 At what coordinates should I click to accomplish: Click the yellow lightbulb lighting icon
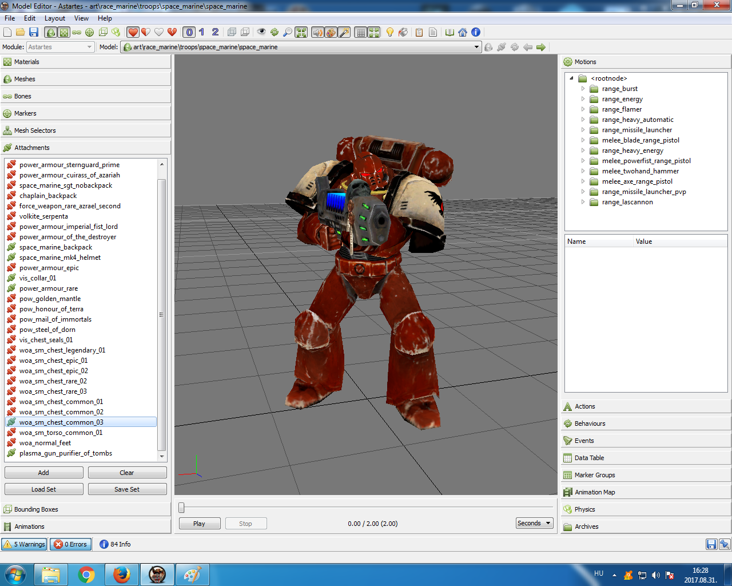click(x=390, y=33)
